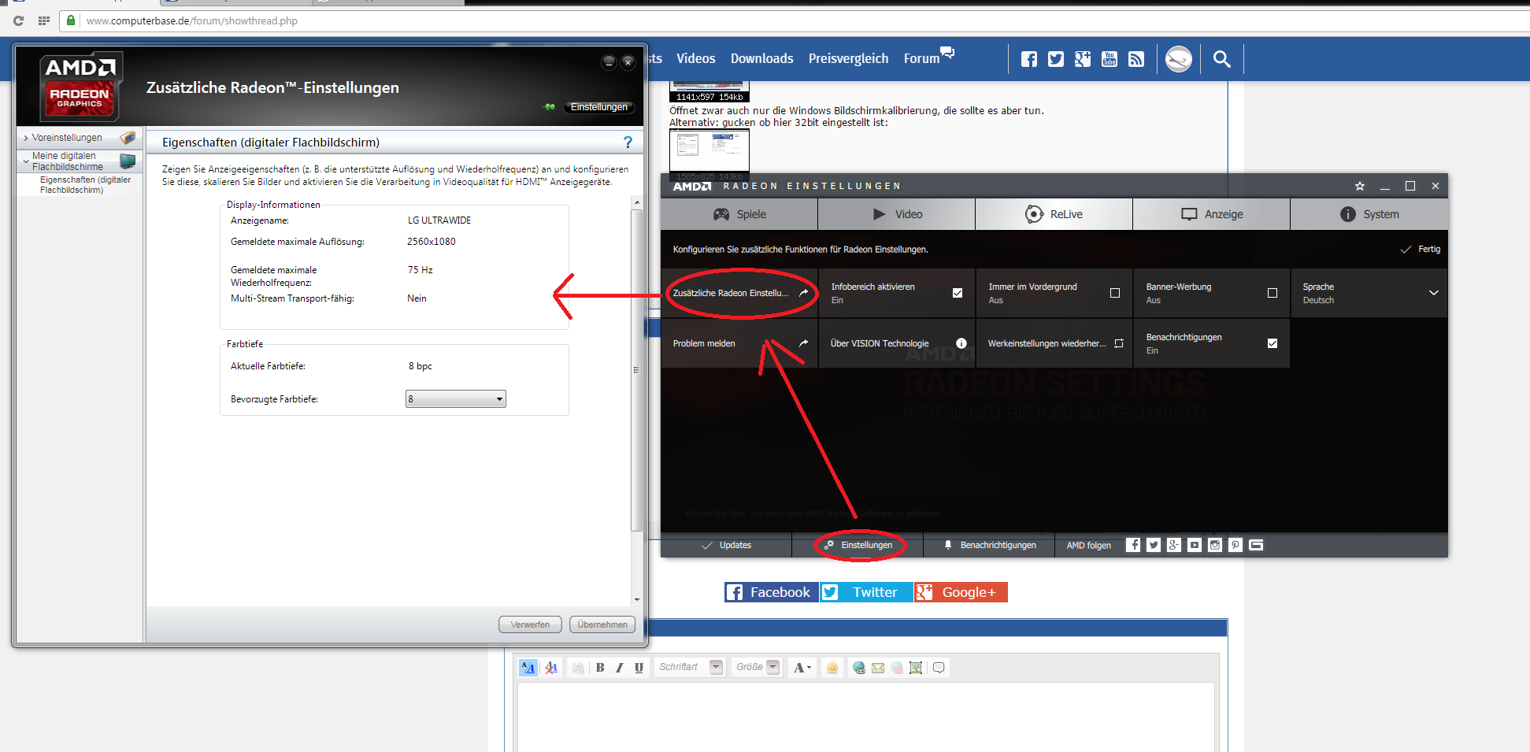Viewport: 1530px width, 752px height.
Task: Click Übernehmen button
Action: [x=602, y=624]
